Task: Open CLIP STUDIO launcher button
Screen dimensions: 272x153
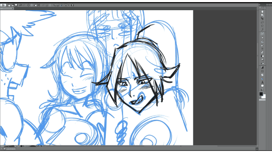Action: (3, 5)
